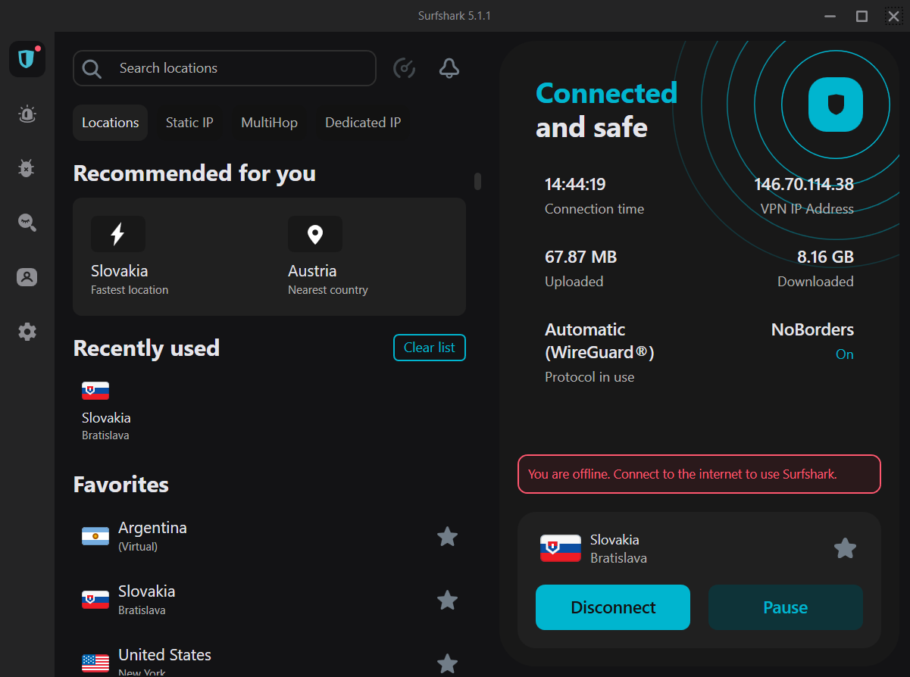The height and width of the screenshot is (677, 910).
Task: Open the Antivirus bug sidebar icon
Action: pos(27,168)
